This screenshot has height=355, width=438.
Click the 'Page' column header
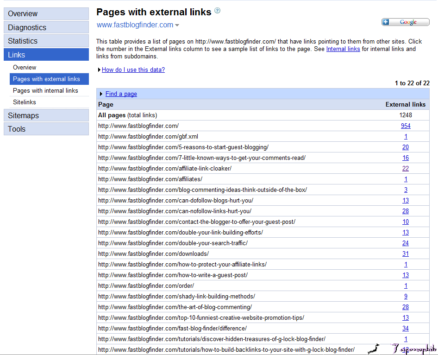click(x=106, y=105)
